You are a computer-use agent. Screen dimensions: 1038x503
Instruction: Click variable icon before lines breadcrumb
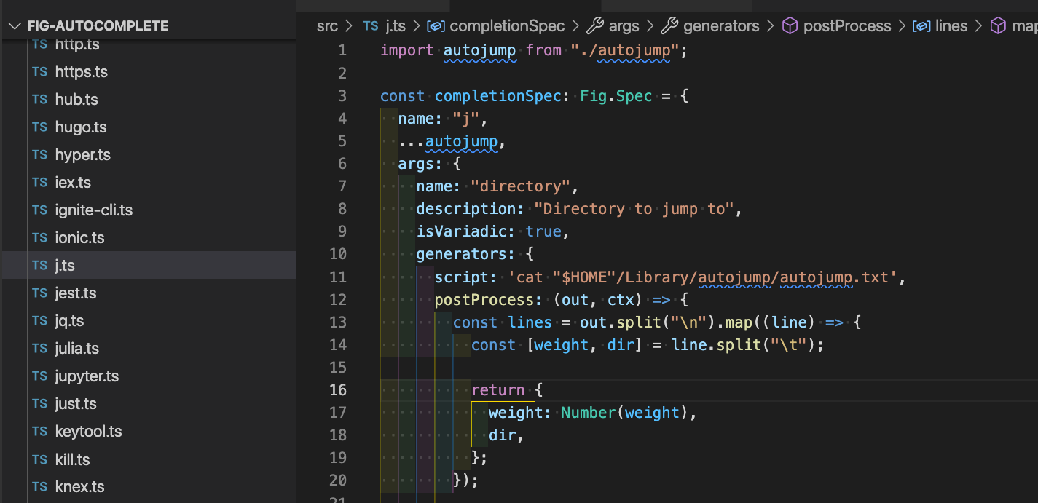coord(922,26)
